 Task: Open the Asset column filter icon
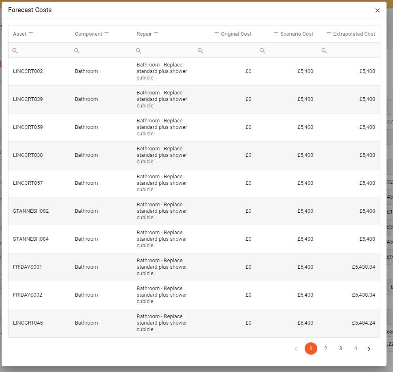pyautogui.click(x=31, y=34)
